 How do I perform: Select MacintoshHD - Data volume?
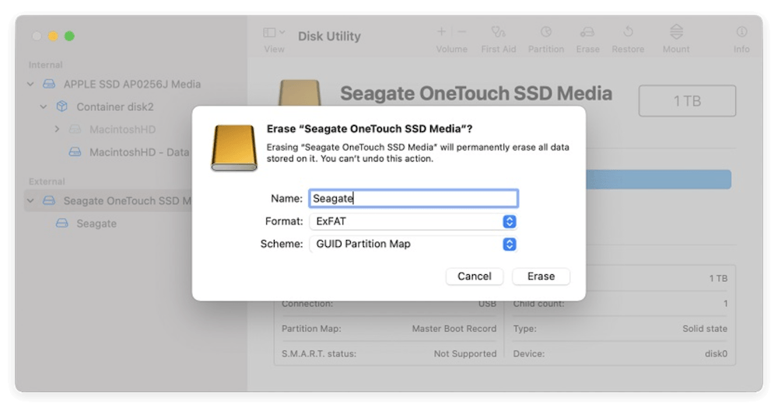tap(138, 151)
